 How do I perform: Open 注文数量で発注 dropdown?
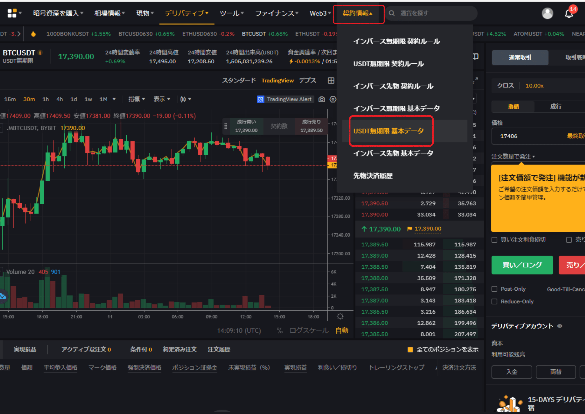tap(513, 157)
